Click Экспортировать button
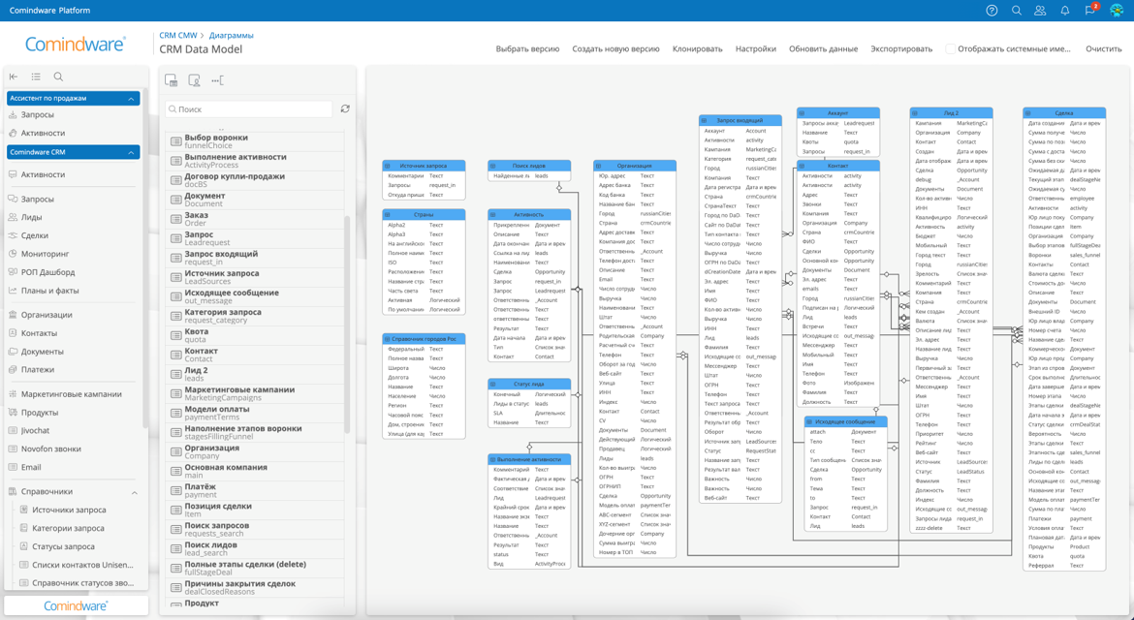The image size is (1134, 620). 901,49
